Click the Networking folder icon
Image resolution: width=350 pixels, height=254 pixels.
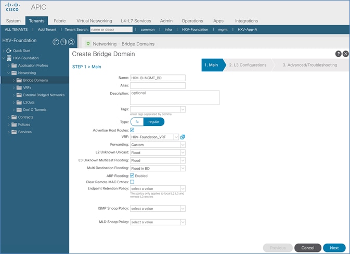click(14, 73)
